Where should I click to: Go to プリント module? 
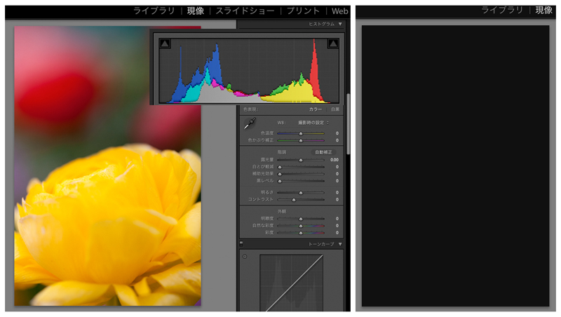click(303, 11)
